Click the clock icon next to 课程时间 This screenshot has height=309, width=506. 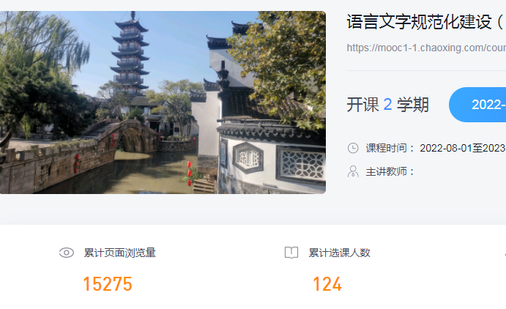353,148
